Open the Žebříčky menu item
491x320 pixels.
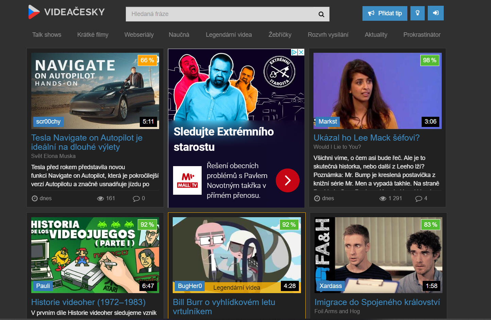click(280, 35)
